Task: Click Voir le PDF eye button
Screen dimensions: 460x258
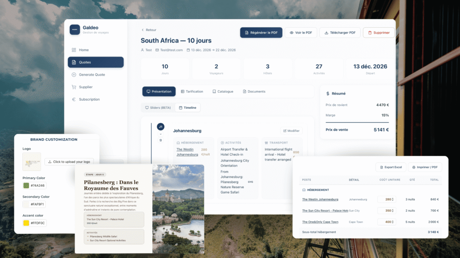Action: click(301, 33)
